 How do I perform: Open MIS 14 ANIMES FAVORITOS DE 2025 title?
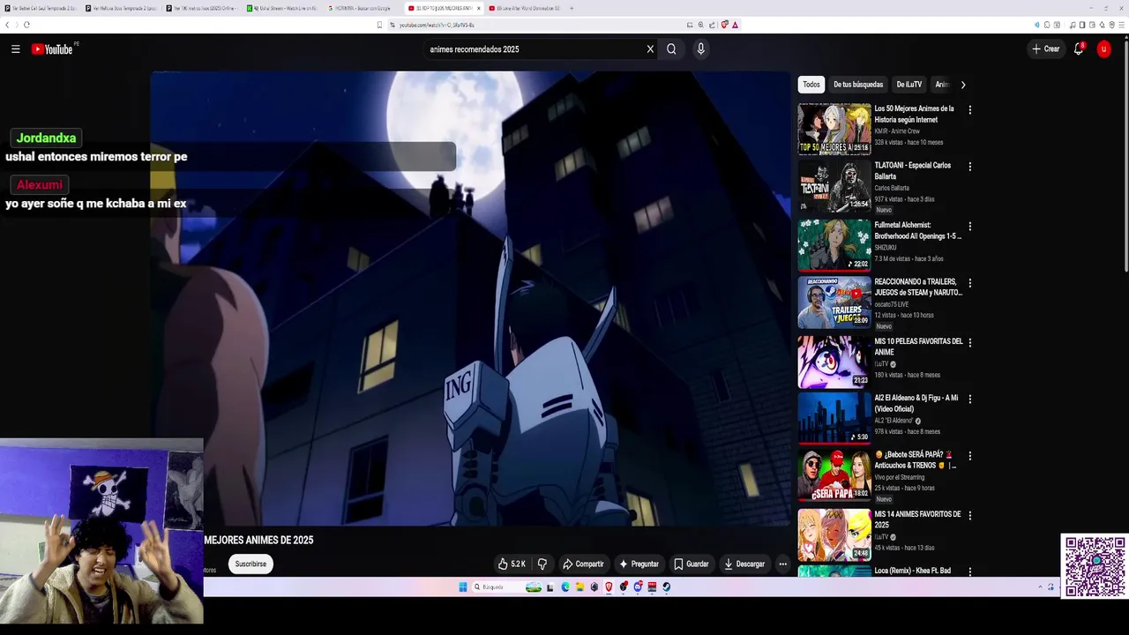point(917,519)
